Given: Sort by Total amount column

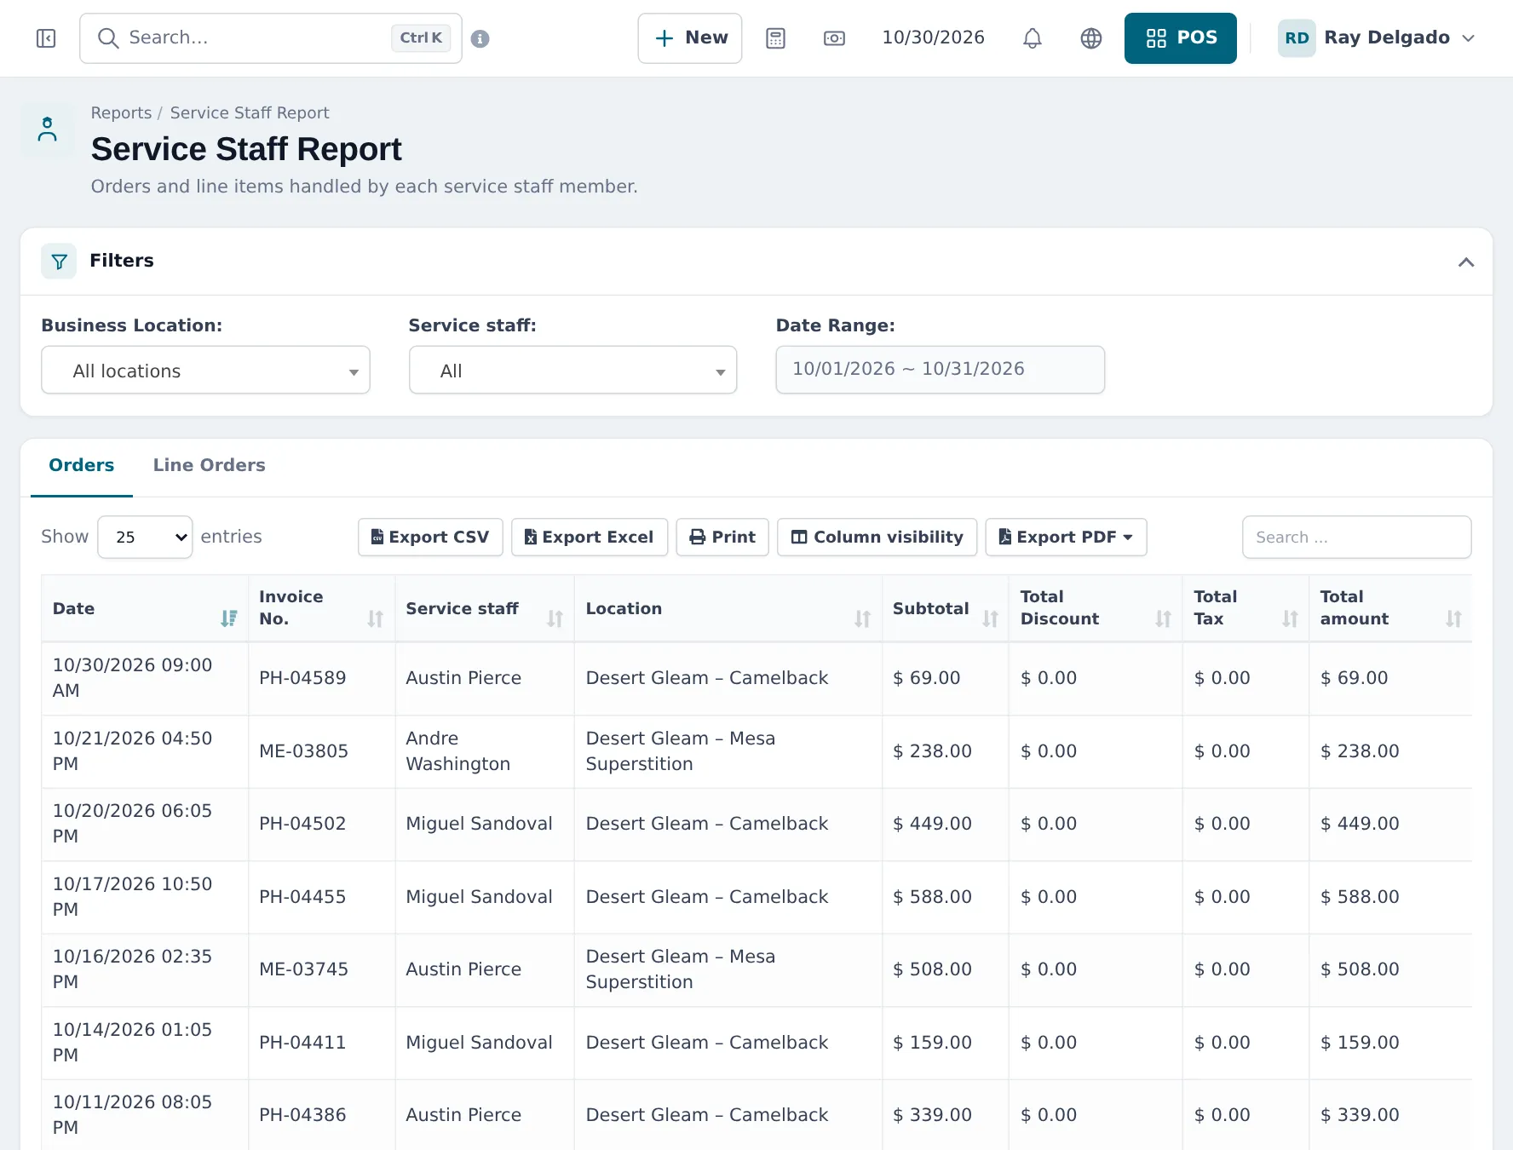Looking at the screenshot, I should [x=1390, y=608].
